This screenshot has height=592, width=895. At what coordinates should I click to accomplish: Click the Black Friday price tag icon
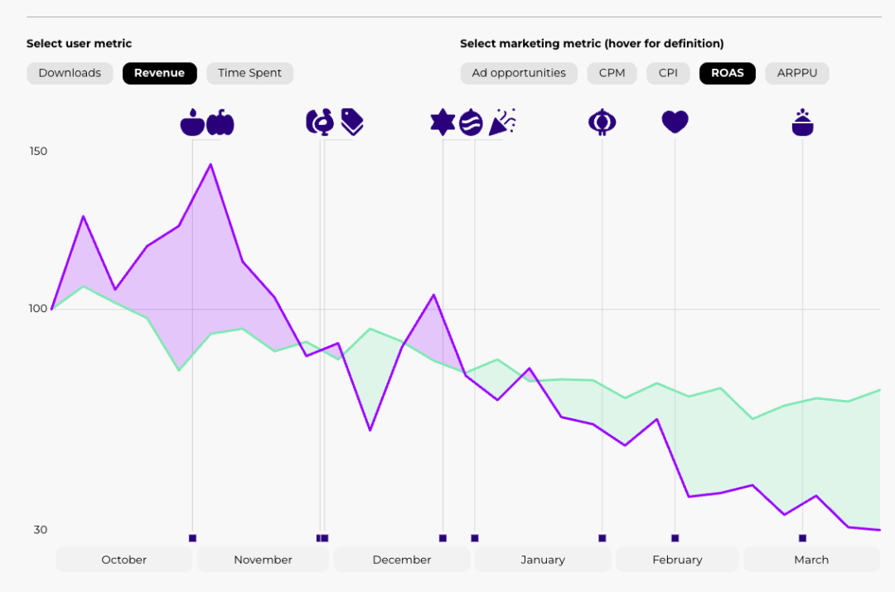click(352, 122)
